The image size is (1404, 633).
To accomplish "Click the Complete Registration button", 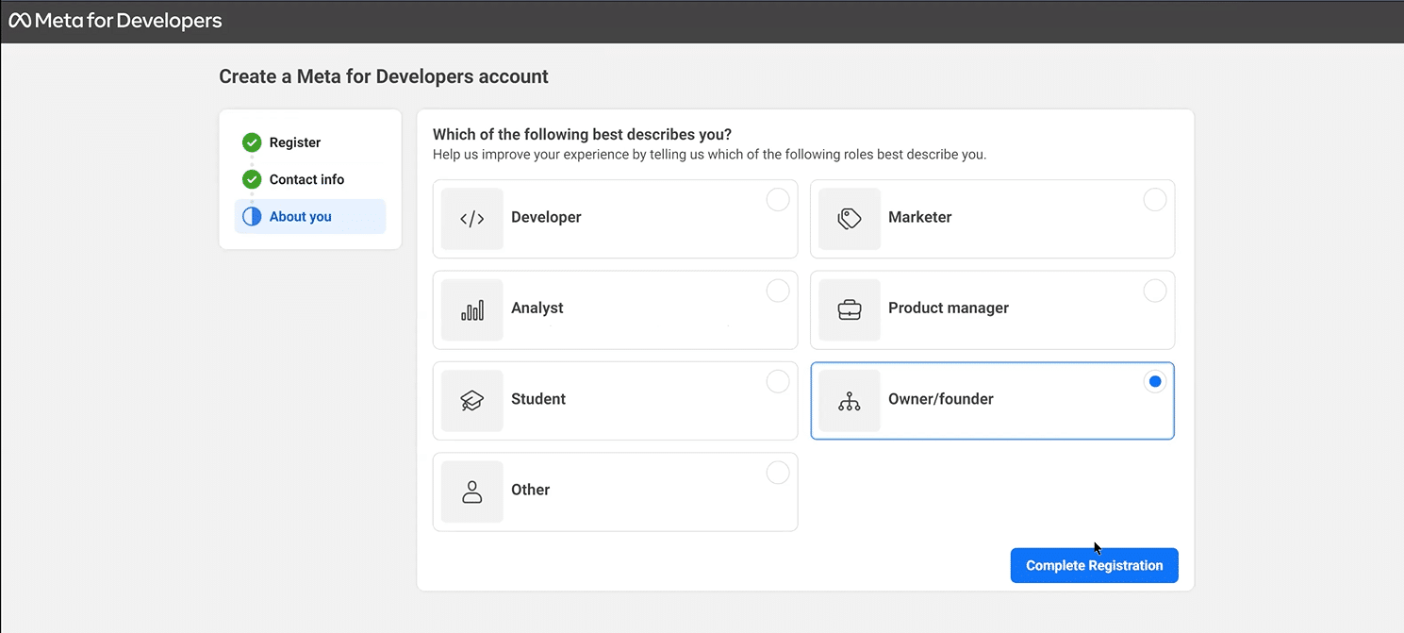I will click(x=1095, y=565).
